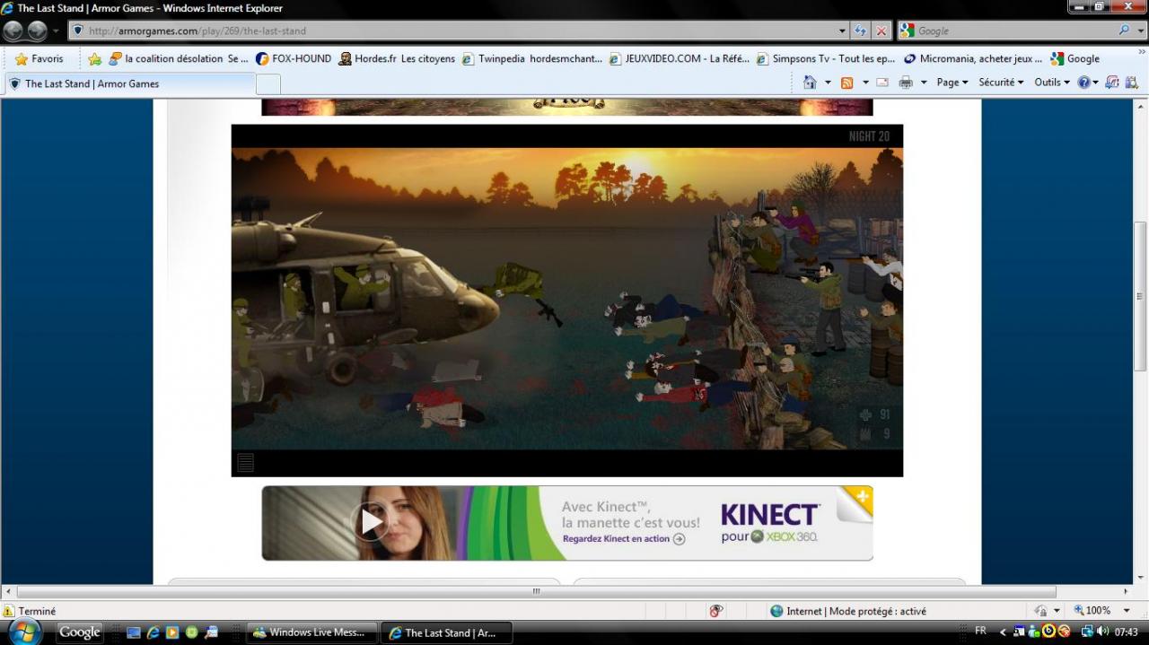Click the search magnifier icon
Image resolution: width=1149 pixels, height=645 pixels.
(x=1124, y=31)
